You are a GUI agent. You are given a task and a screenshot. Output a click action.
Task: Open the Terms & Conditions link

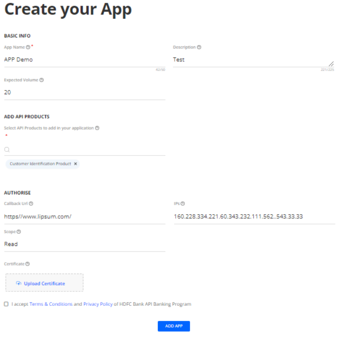(51, 304)
